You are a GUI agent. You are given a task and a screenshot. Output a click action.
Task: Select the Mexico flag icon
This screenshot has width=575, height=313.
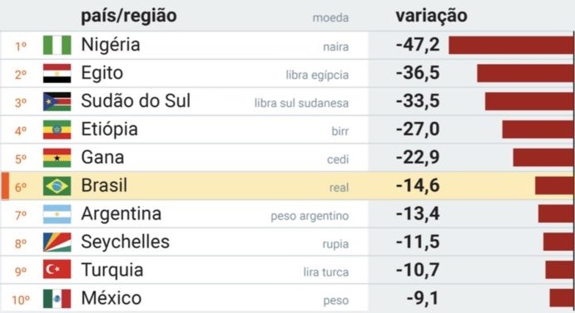[57, 298]
